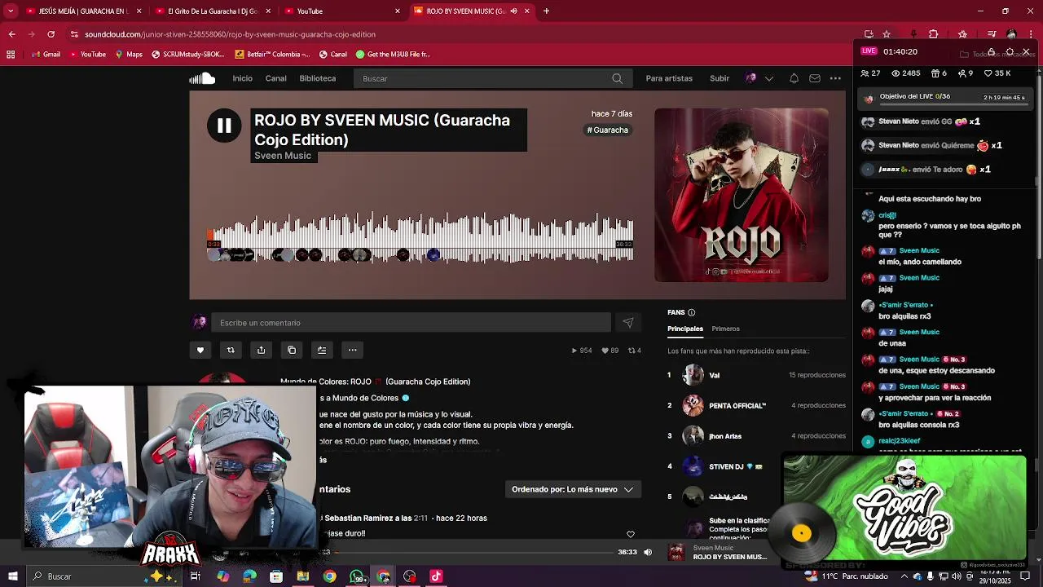Click the Para artistas link
Viewport: 1043px width, 587px height.
(x=669, y=78)
